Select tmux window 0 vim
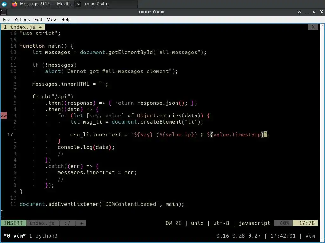 15,236
